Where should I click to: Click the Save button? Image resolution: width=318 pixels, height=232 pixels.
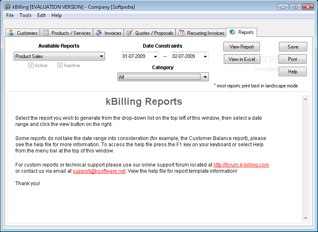(x=293, y=47)
